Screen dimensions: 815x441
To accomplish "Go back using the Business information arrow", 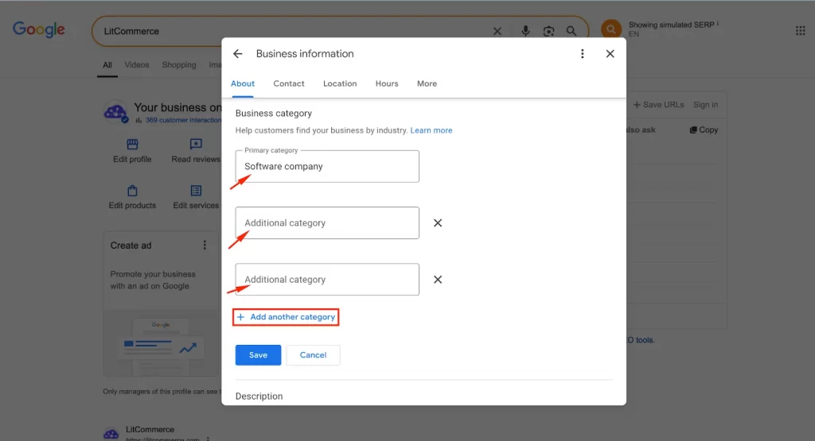I will point(237,54).
